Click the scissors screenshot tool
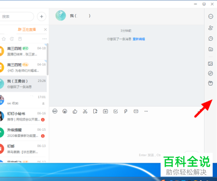Viewport: 217px width, 181px height. tap(85, 111)
